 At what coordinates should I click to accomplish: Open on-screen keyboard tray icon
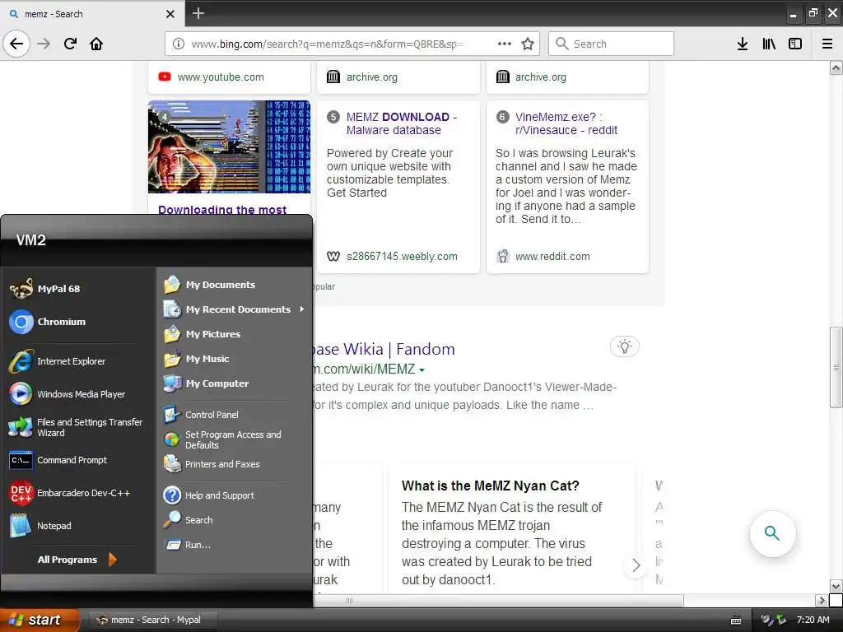click(x=736, y=620)
